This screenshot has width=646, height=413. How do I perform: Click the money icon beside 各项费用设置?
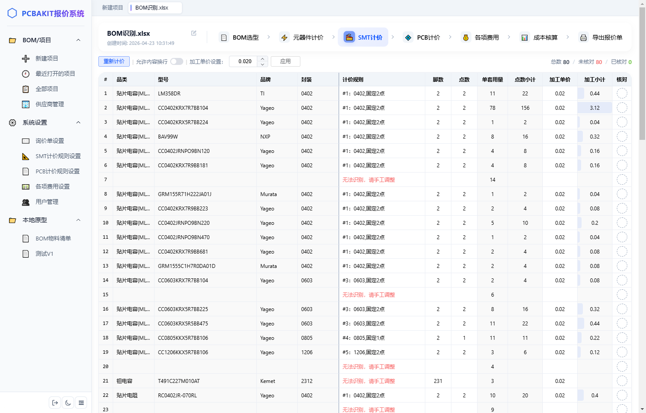[26, 186]
